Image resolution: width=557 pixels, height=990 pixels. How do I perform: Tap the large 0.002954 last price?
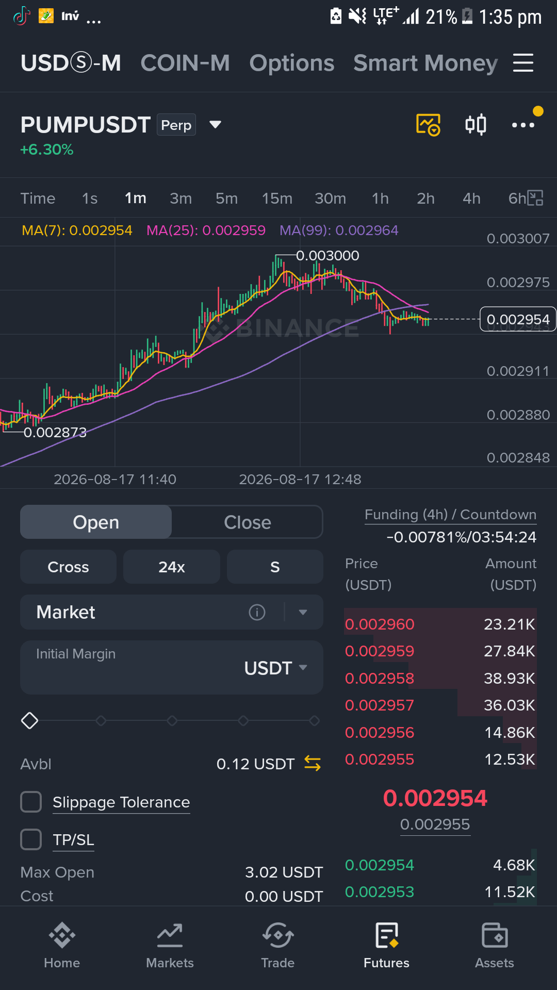coord(435,798)
